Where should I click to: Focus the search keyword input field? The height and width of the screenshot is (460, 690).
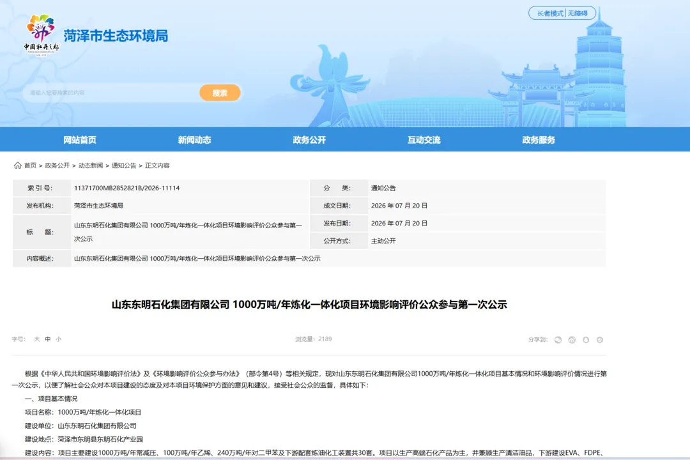pyautogui.click(x=110, y=93)
